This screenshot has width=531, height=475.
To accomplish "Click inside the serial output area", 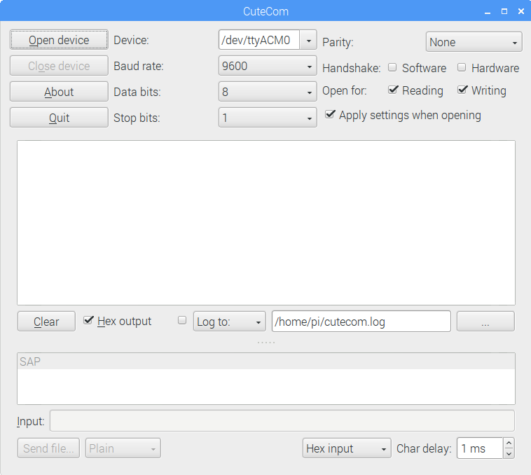I will pyautogui.click(x=266, y=223).
